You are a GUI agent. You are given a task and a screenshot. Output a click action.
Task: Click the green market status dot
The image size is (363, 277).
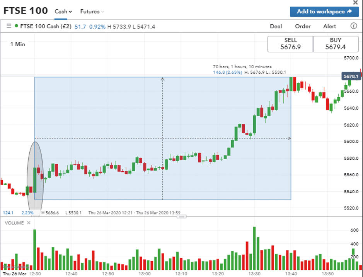click(x=16, y=26)
